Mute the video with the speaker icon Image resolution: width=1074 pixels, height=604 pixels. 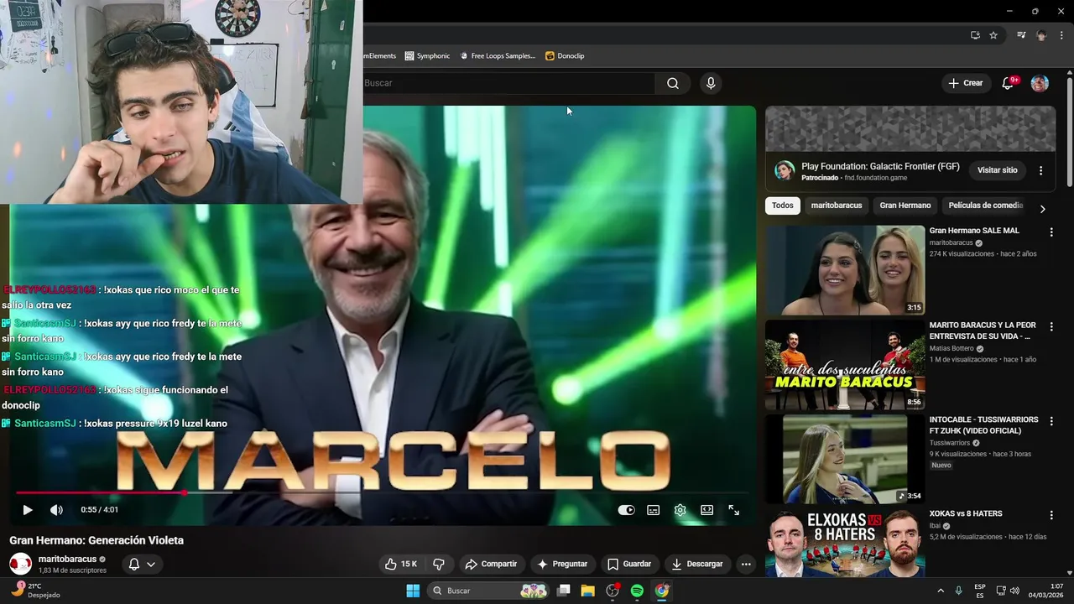pyautogui.click(x=56, y=510)
